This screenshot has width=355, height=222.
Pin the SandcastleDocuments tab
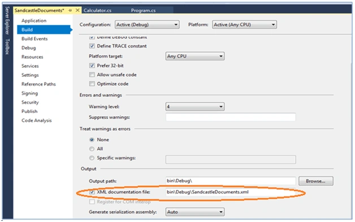click(70, 10)
